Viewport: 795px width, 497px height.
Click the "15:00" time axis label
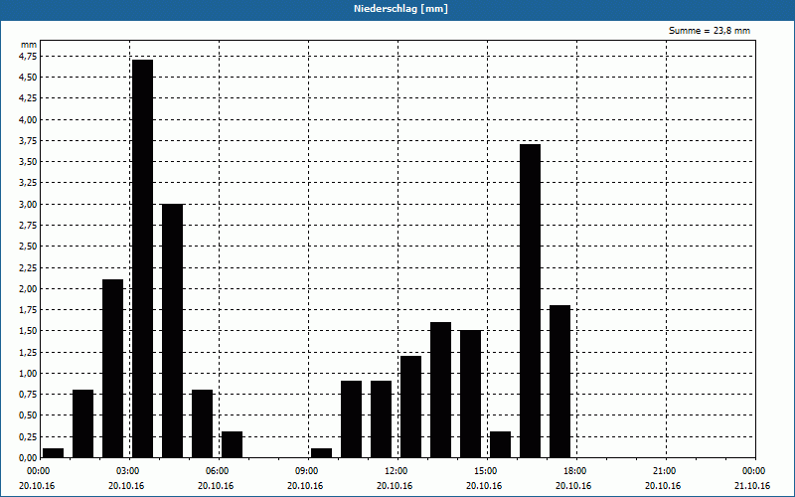(487, 471)
